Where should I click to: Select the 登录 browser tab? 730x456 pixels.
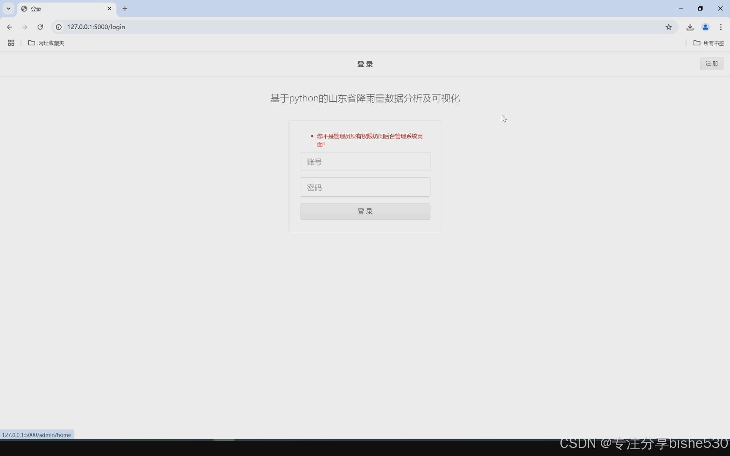pos(59,8)
